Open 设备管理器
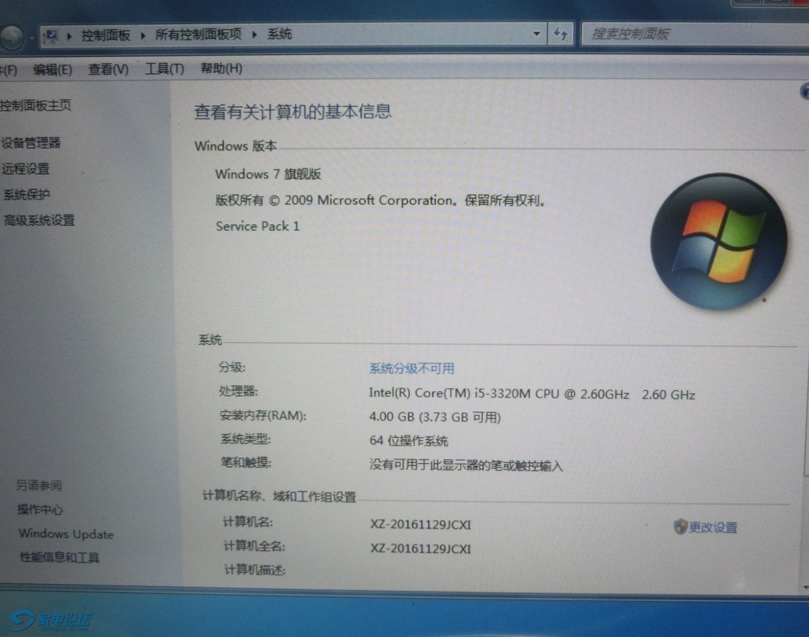 coord(31,143)
